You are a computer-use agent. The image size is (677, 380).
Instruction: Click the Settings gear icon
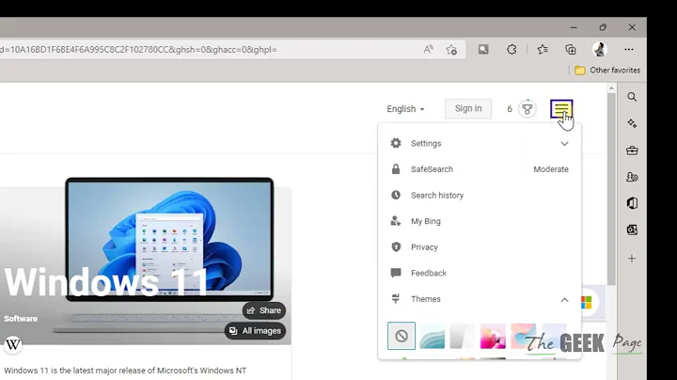coord(396,143)
